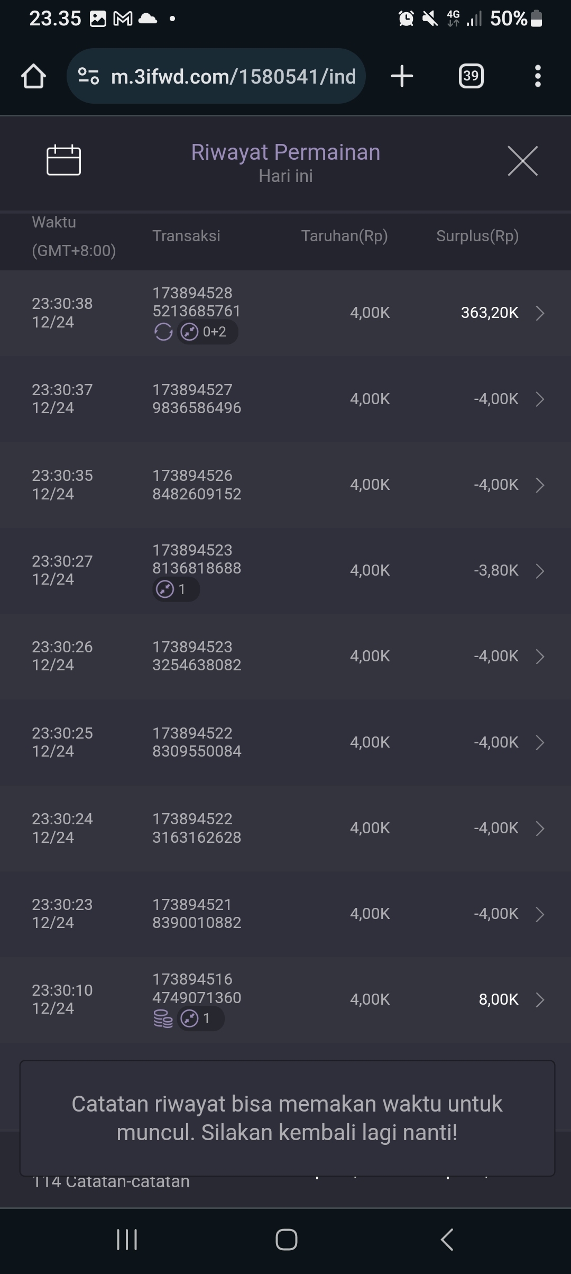Expand details of the 8,00K surplus row
This screenshot has width=571, height=1274.
[540, 999]
